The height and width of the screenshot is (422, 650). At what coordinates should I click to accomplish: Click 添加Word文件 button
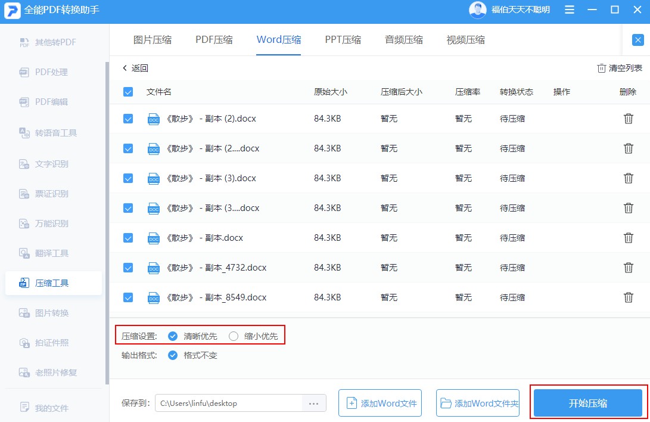(380, 403)
